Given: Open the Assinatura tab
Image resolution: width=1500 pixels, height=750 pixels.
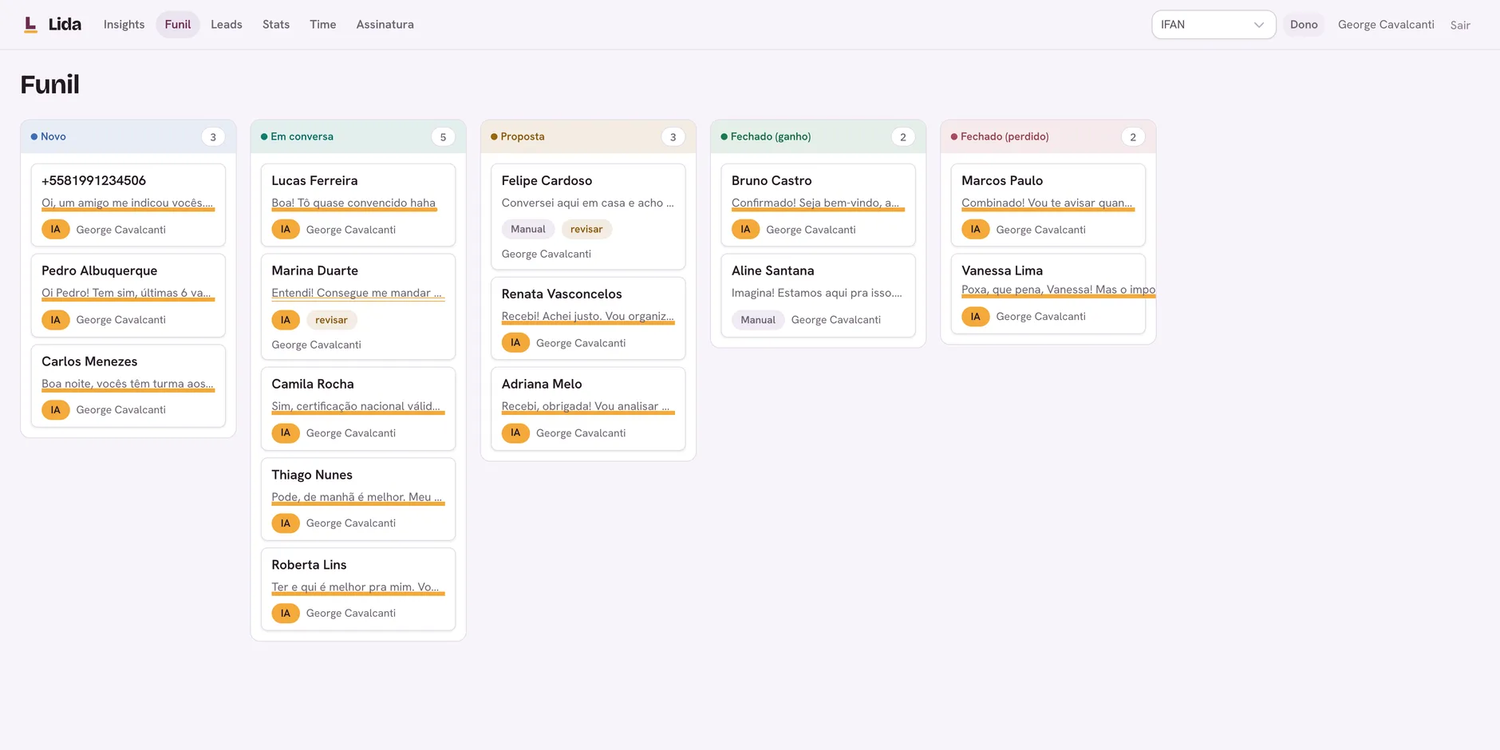Looking at the screenshot, I should [x=385, y=25].
